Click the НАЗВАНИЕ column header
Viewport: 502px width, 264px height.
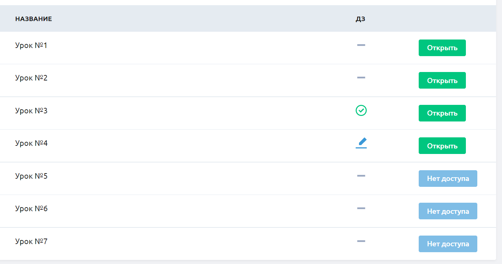[x=34, y=19]
